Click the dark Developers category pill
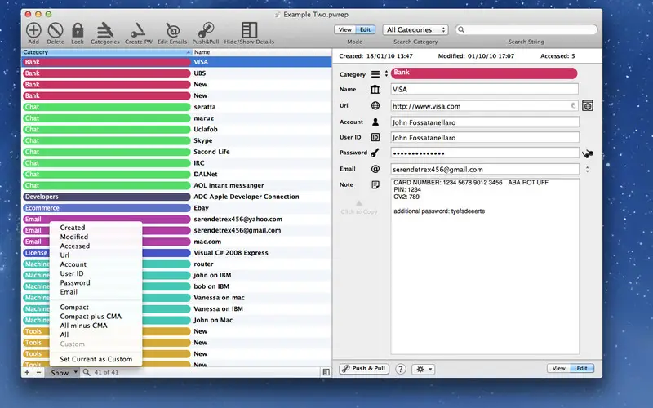This screenshot has width=653, height=408. pos(107,197)
